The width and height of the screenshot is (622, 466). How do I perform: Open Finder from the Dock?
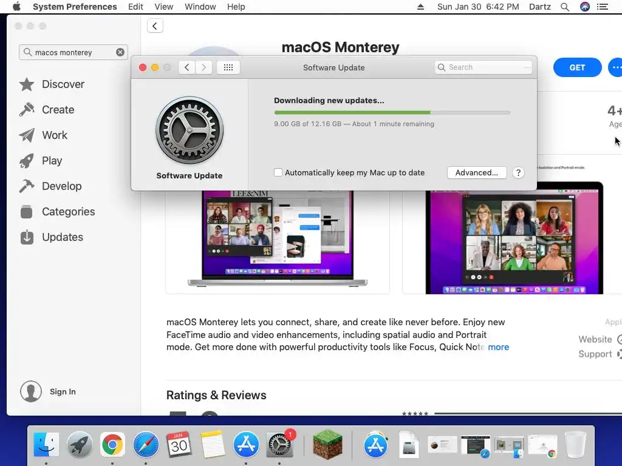pos(46,445)
